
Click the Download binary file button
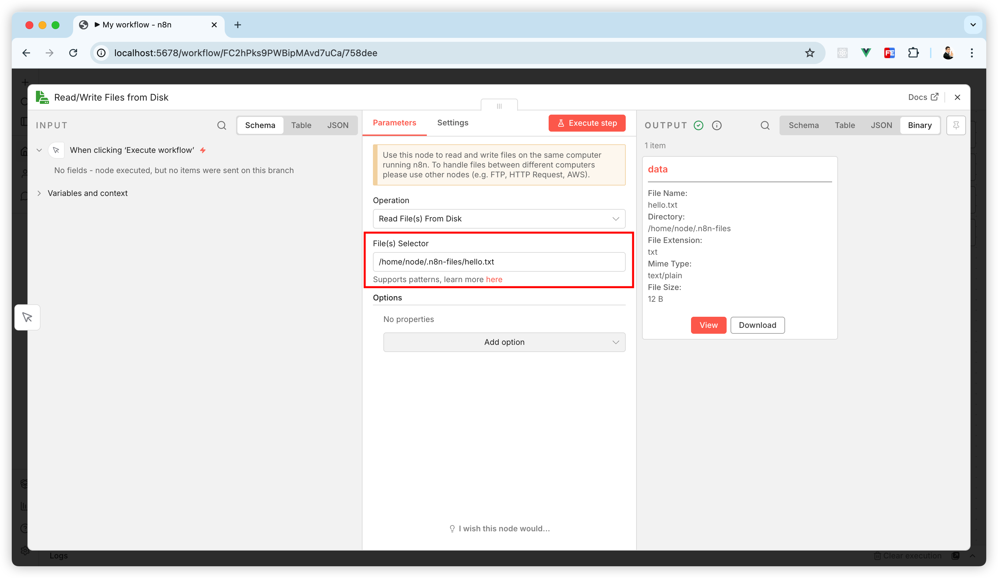coord(757,325)
